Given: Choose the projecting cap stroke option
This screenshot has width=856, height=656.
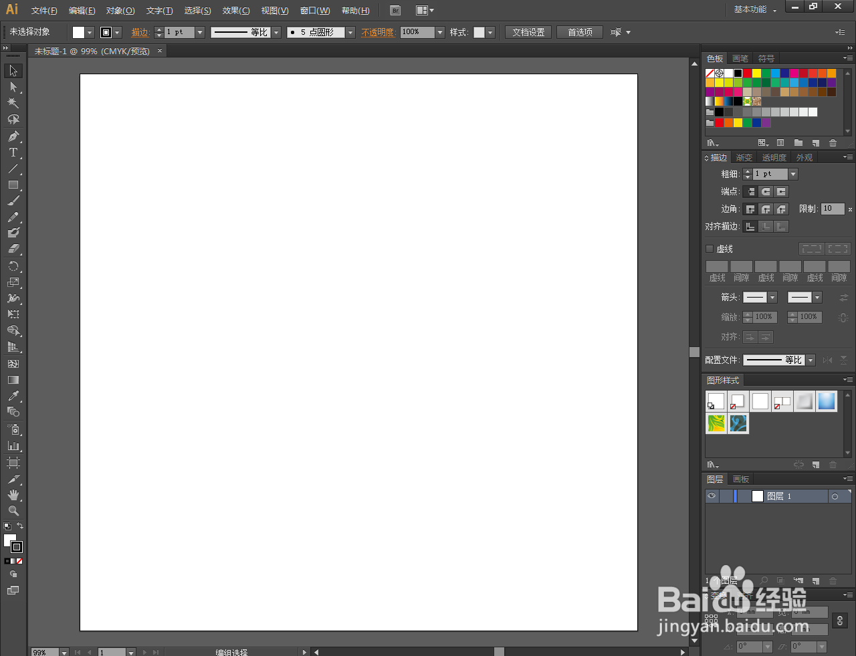Looking at the screenshot, I should tap(781, 192).
